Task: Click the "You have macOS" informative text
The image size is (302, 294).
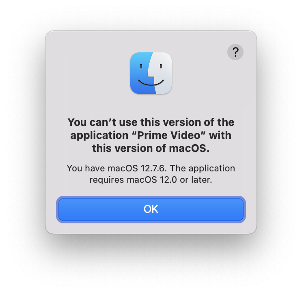Action: click(102, 169)
